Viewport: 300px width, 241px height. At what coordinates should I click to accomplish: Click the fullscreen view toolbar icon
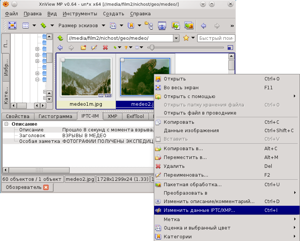[x=12, y=26]
